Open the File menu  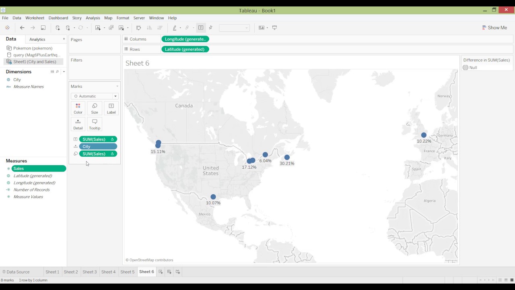5,18
